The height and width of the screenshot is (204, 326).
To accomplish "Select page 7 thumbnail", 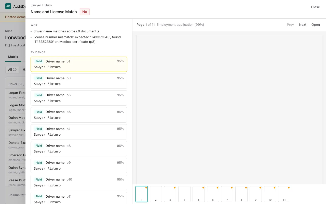I will point(227,194).
